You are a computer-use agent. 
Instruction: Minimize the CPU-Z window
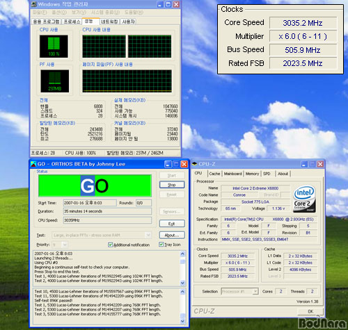coord(304,164)
